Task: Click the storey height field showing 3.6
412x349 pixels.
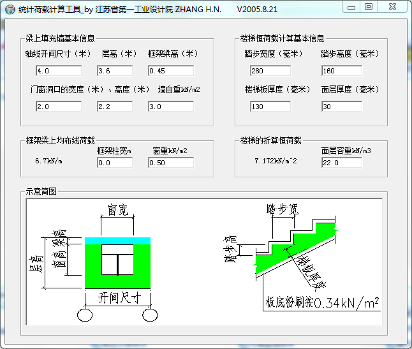Action: 115,71
